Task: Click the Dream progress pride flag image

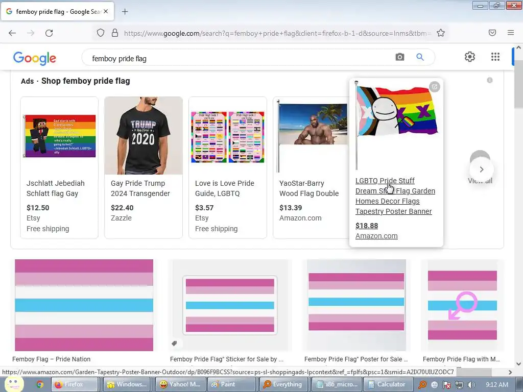Action: tap(396, 125)
